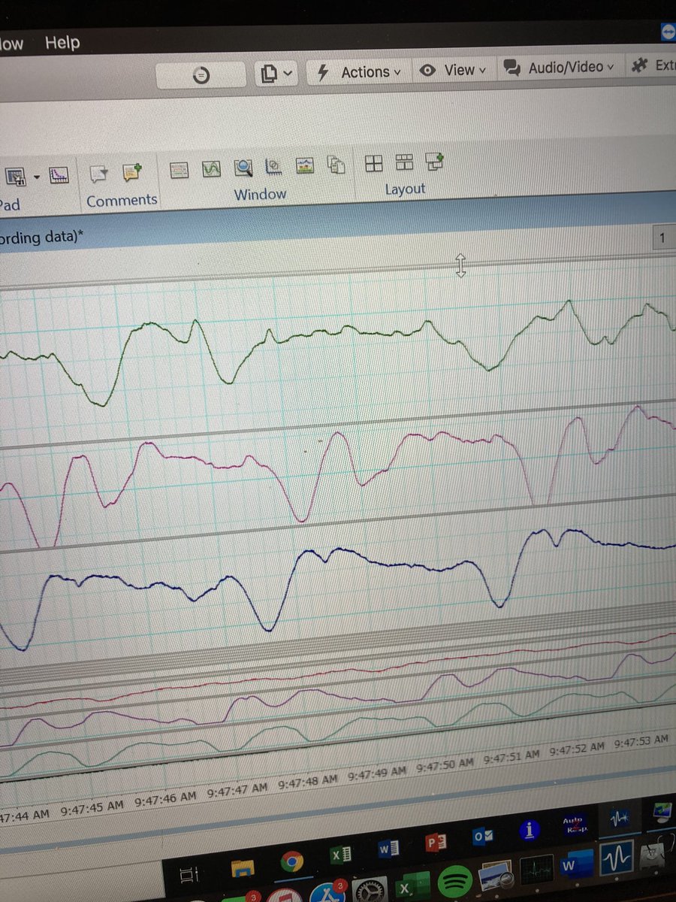Click the 9:47:49 AM time axis label
Screen dimensions: 676x902
tap(377, 773)
